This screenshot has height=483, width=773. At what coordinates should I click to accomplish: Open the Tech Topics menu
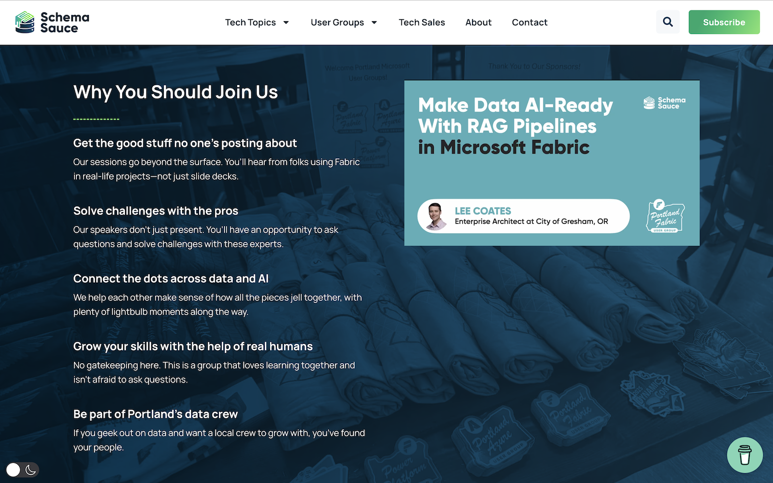point(250,23)
